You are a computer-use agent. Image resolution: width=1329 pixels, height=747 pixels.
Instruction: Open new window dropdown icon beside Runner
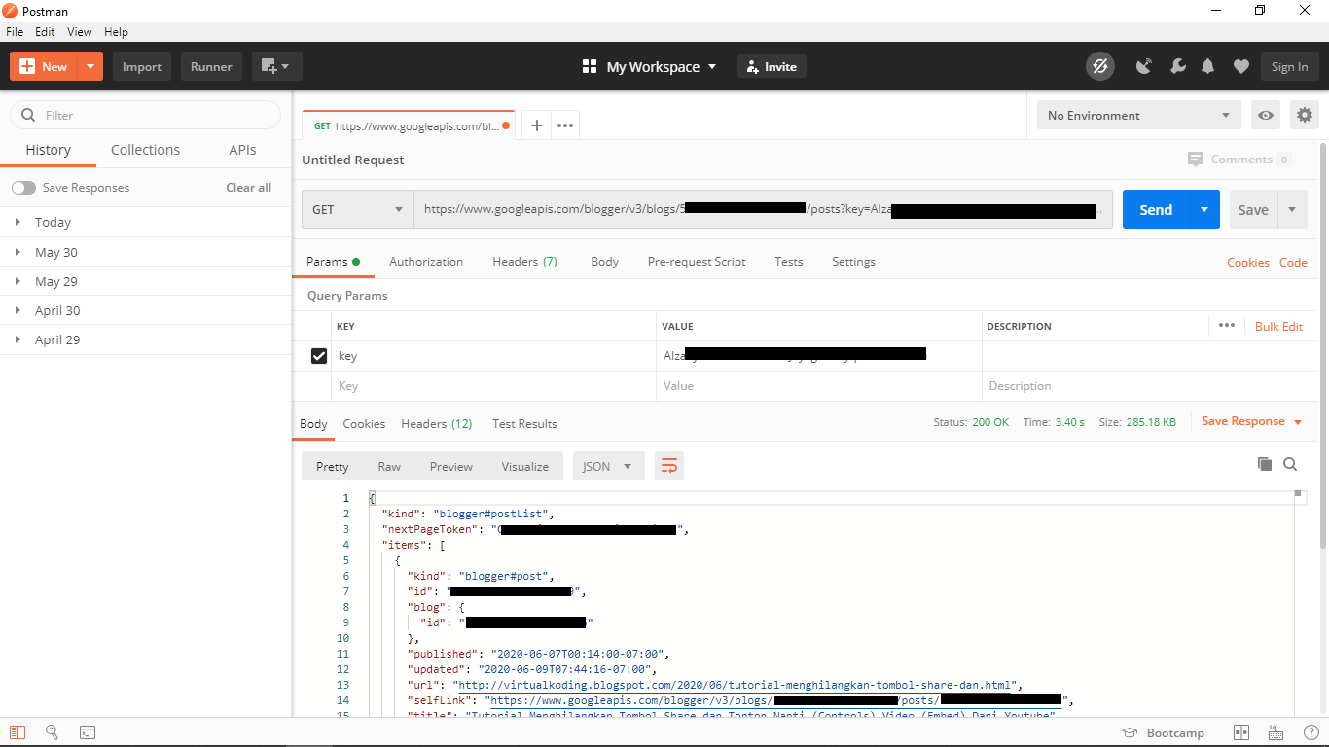pos(277,66)
